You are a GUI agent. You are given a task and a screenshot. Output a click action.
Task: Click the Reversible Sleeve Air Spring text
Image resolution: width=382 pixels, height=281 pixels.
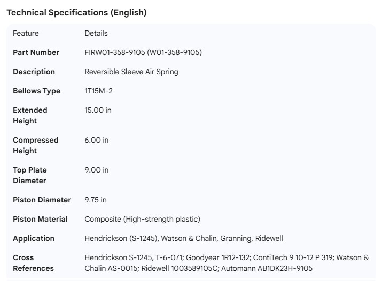click(x=131, y=72)
